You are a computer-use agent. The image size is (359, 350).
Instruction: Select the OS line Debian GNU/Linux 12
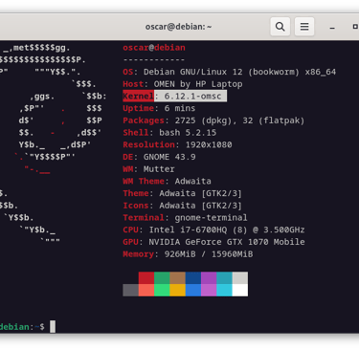230,72
